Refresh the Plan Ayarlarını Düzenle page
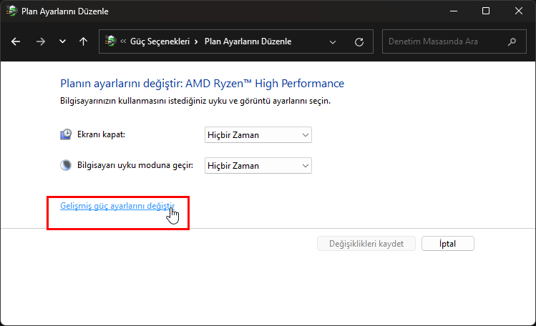This screenshot has height=326, width=536. pyautogui.click(x=359, y=41)
